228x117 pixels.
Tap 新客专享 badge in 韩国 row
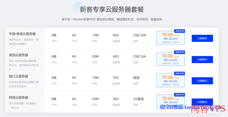click(x=180, y=95)
